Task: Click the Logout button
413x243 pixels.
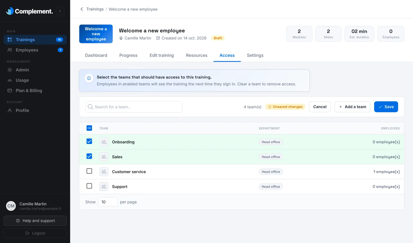Action: tap(35, 233)
